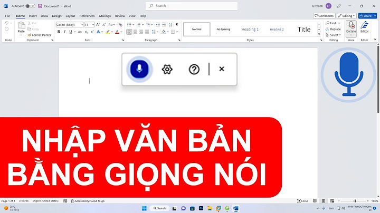Apply superscript formatting
The height and width of the screenshot is (213, 380).
pyautogui.click(x=92, y=32)
